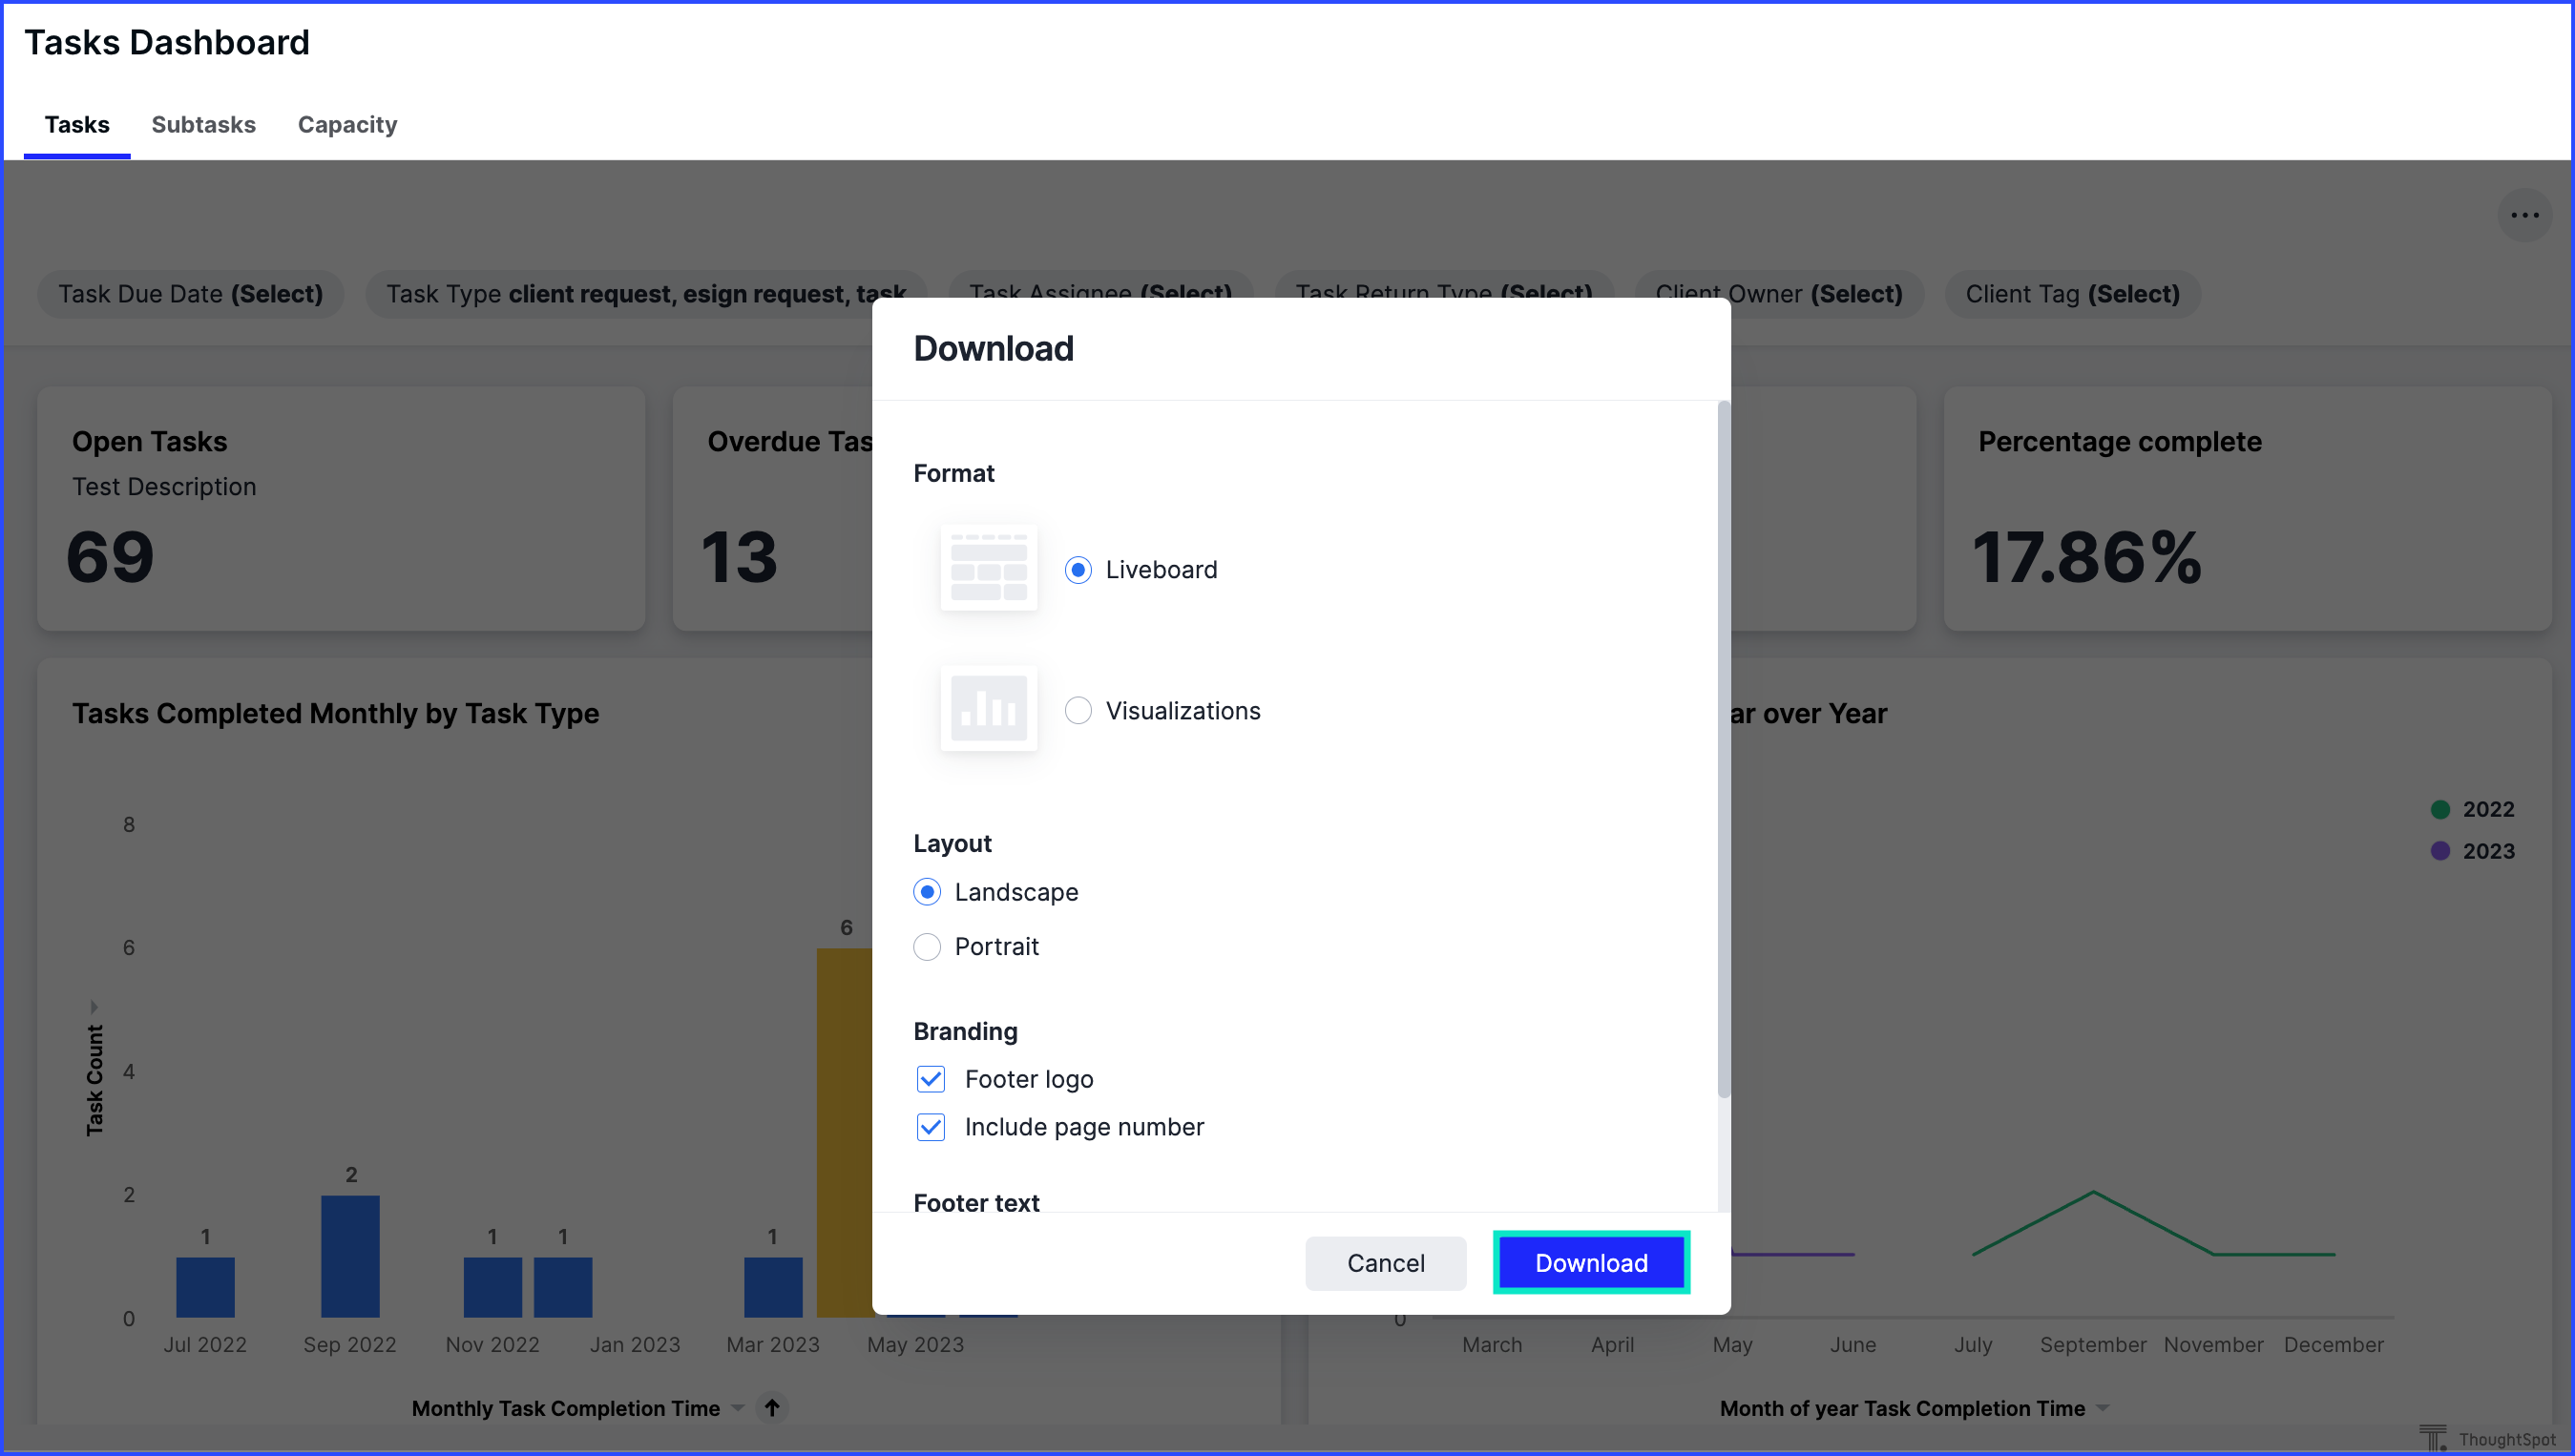
Task: Open Monthly Task Completion Time axis dropdown
Action: pyautogui.click(x=738, y=1407)
